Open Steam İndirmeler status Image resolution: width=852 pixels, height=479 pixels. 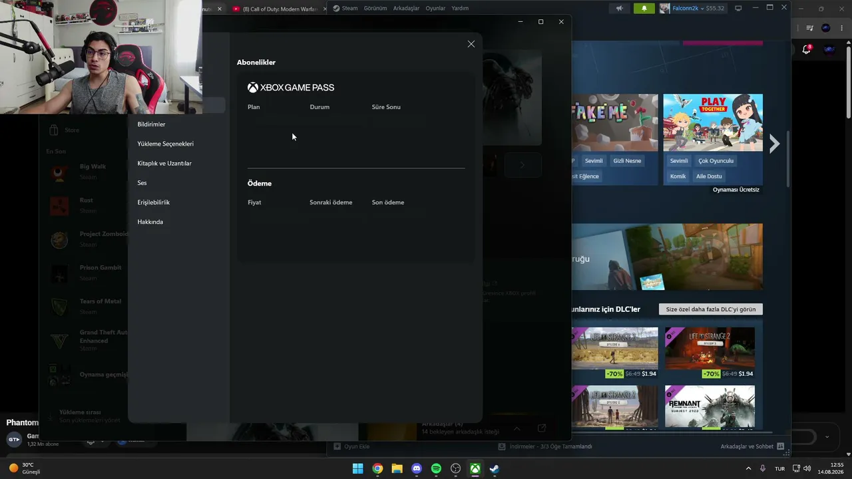coord(545,446)
